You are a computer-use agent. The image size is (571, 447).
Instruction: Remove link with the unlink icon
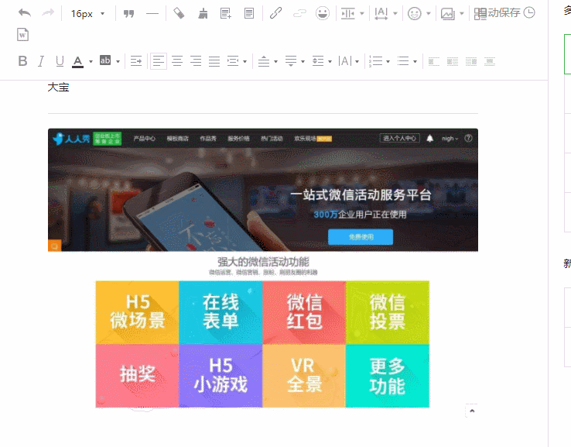pyautogui.click(x=299, y=13)
